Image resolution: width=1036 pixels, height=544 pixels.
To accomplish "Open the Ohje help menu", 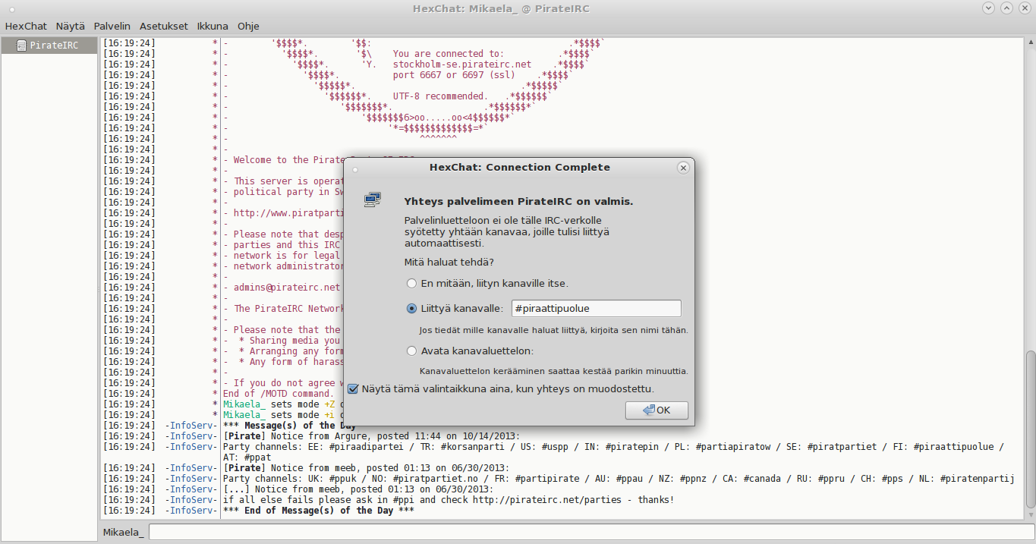I will pyautogui.click(x=248, y=26).
